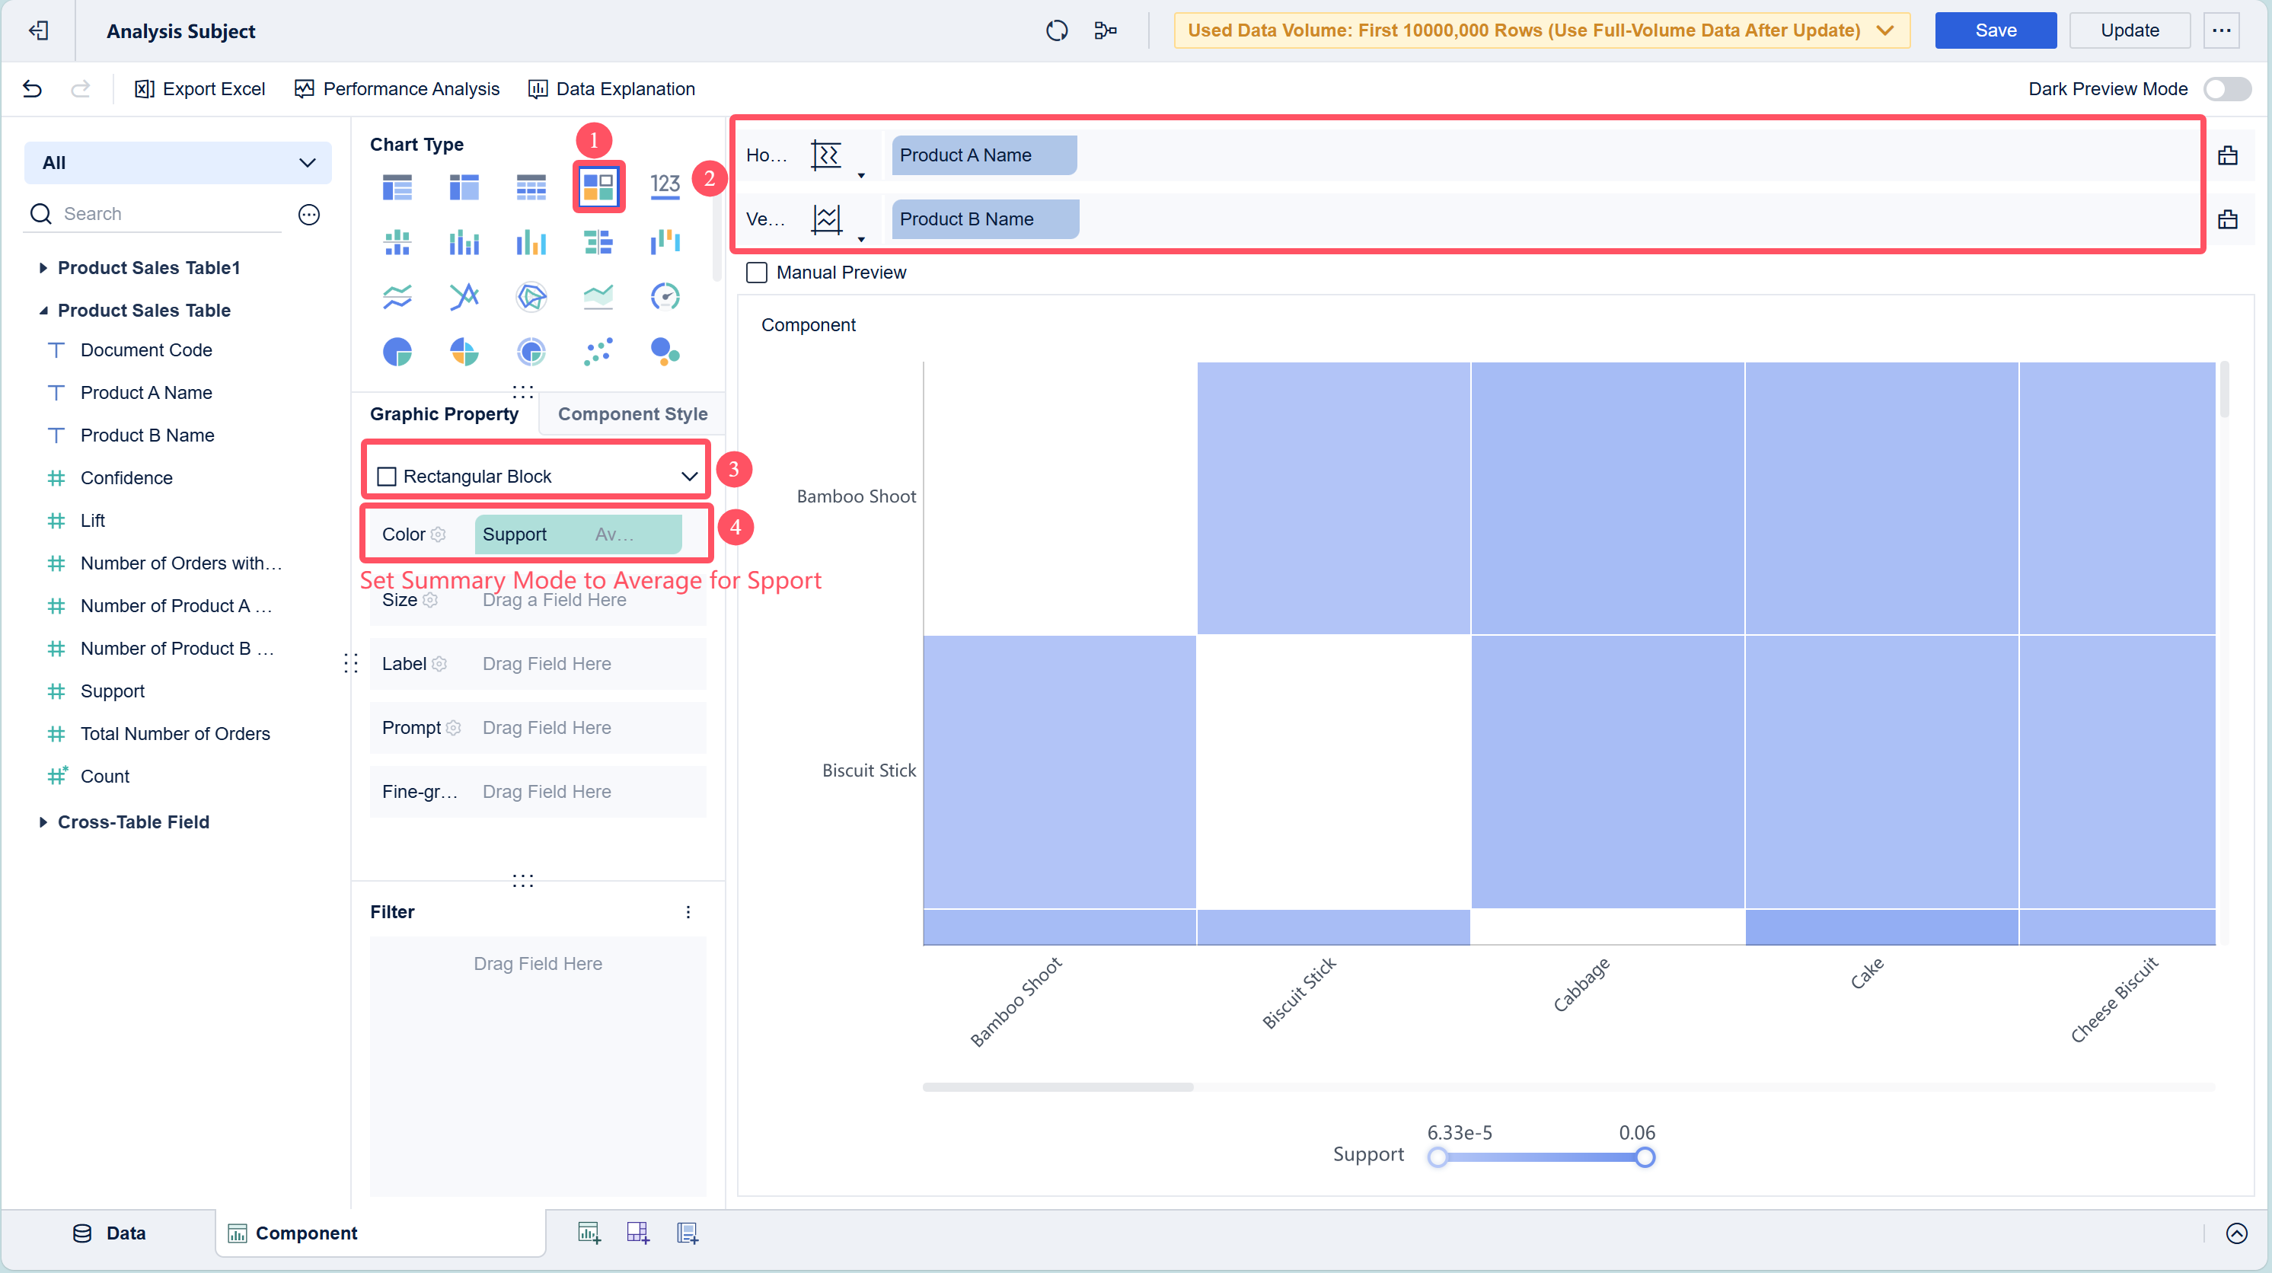Select the gauge chart type icon
The height and width of the screenshot is (1273, 2272).
click(x=665, y=296)
